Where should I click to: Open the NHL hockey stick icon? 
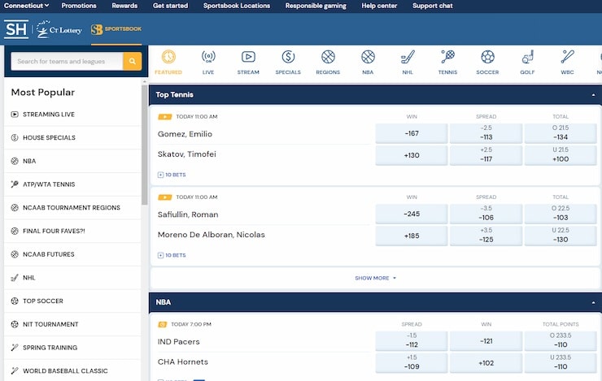tap(408, 57)
